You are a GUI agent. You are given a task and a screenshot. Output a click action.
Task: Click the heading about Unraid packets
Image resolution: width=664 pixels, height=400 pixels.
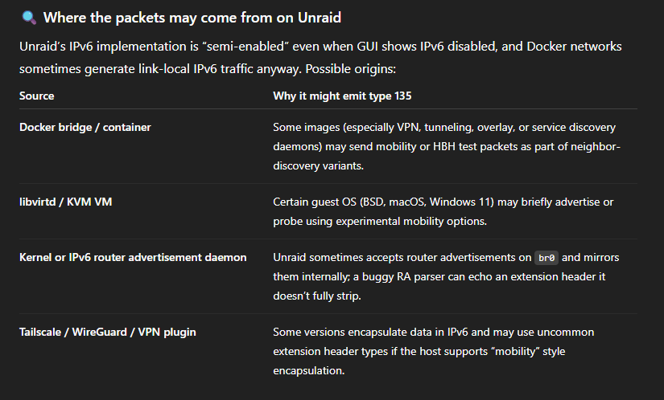[192, 18]
